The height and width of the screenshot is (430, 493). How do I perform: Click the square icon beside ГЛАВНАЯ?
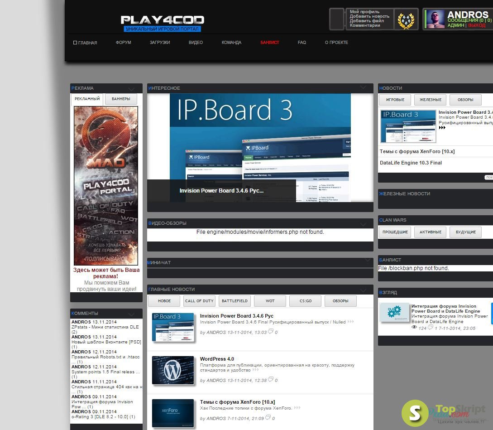75,43
